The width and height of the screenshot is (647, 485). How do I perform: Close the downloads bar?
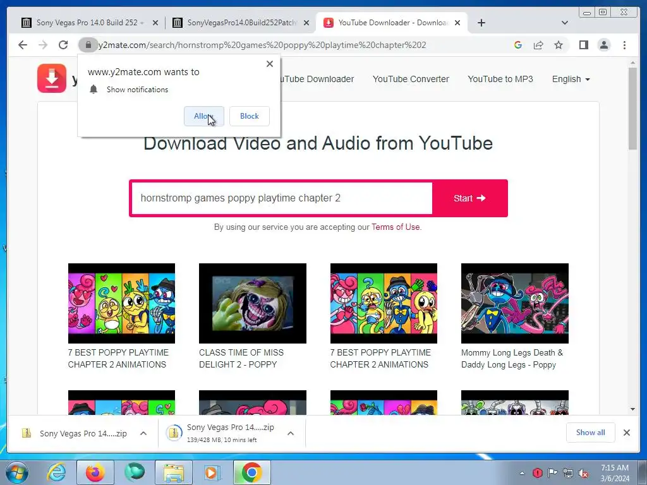(x=627, y=433)
